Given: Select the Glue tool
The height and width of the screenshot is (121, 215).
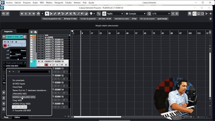Looking at the screenshot, I should coord(67,14).
